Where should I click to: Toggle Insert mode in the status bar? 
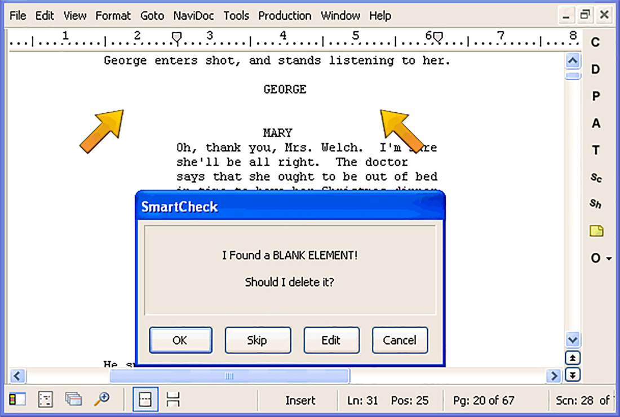click(300, 400)
